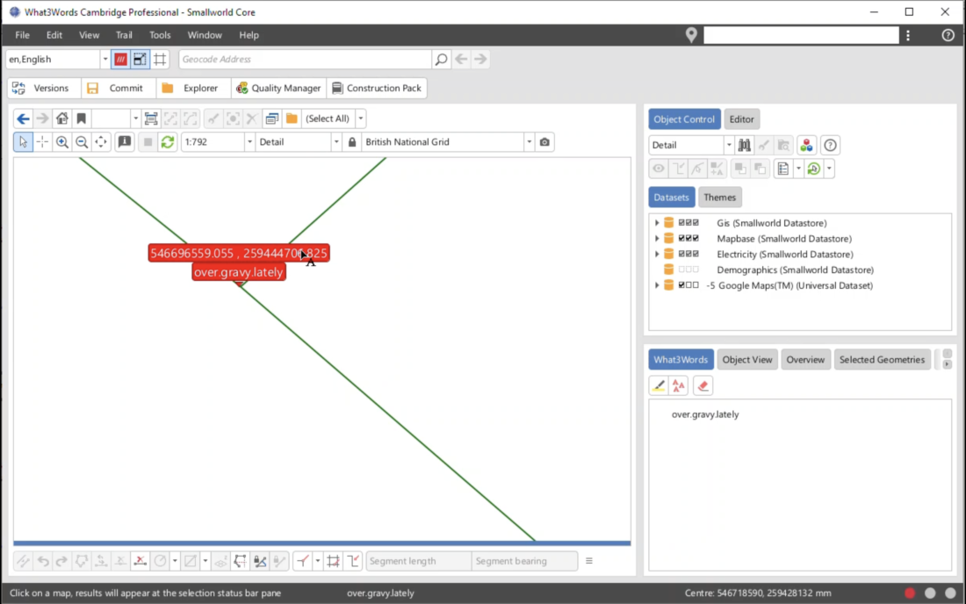Viewport: 966px width, 604px height.
Task: Open the en,English language dropdown
Action: [x=105, y=59]
